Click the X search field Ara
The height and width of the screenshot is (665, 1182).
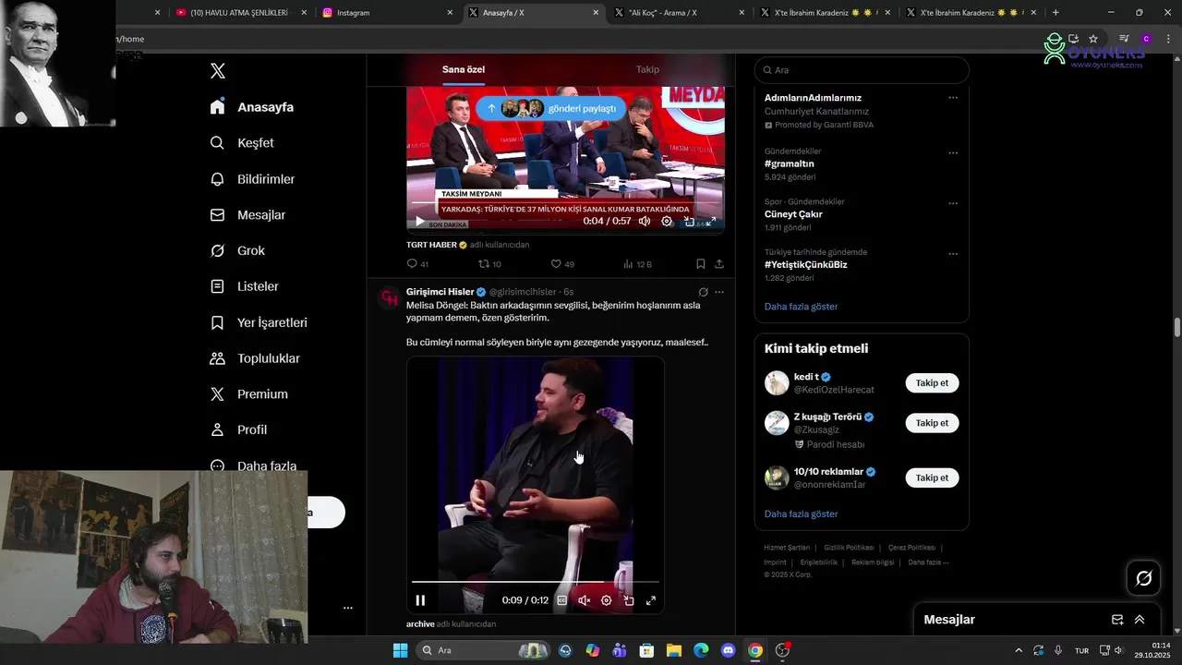click(862, 70)
